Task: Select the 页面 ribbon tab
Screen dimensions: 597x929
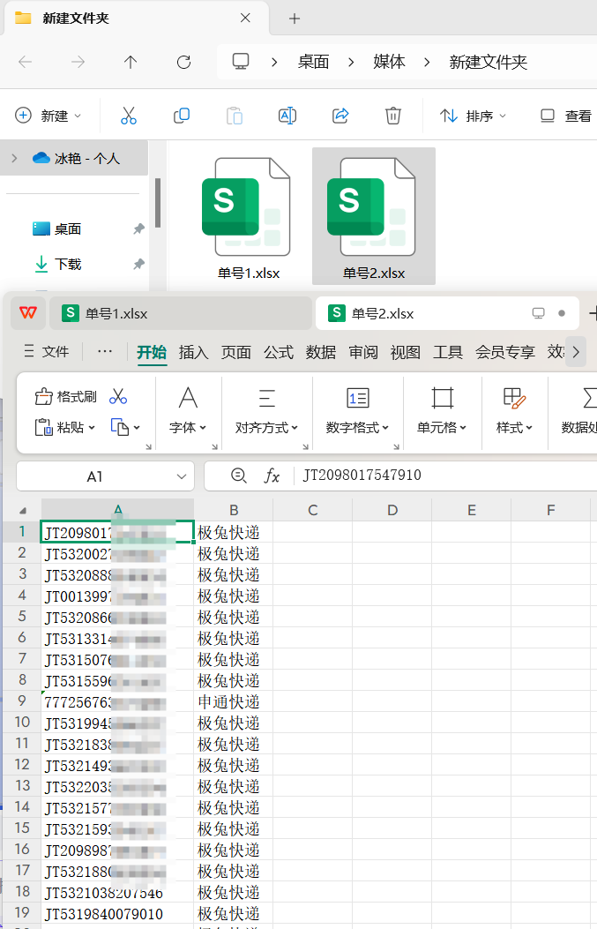Action: (x=235, y=352)
